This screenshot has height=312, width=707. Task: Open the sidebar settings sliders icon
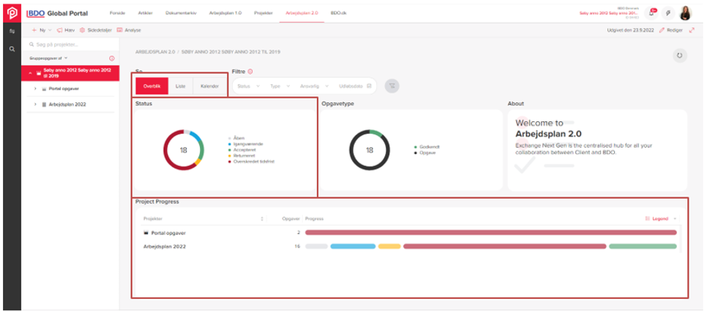[x=12, y=31]
